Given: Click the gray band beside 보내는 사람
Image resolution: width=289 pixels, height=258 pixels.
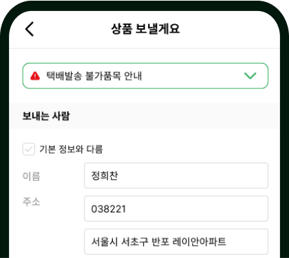Looking at the screenshot, I should click(x=174, y=116).
